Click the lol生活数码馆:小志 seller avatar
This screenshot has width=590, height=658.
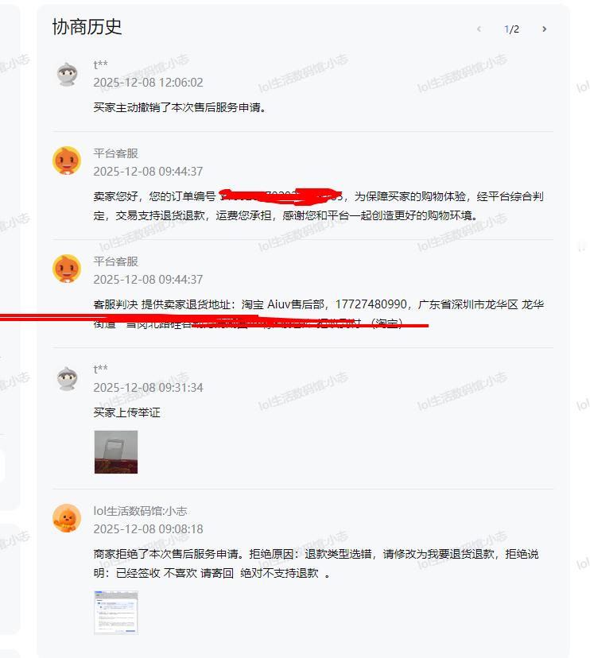coord(67,518)
